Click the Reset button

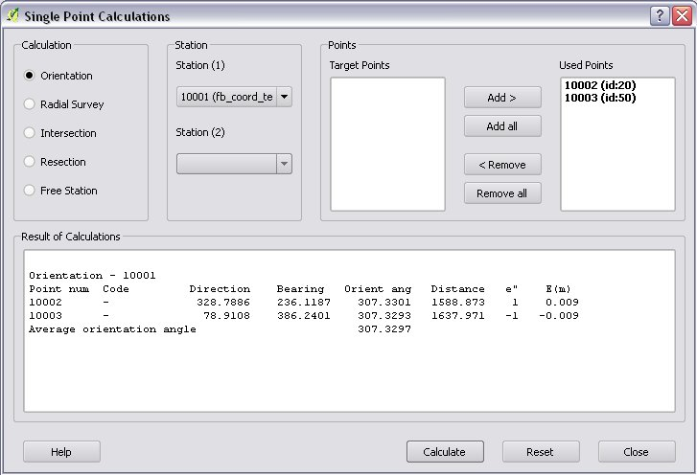click(x=541, y=452)
